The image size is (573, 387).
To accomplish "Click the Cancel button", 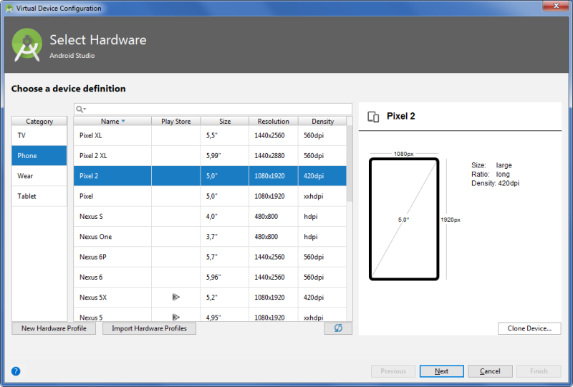I will pos(490,371).
